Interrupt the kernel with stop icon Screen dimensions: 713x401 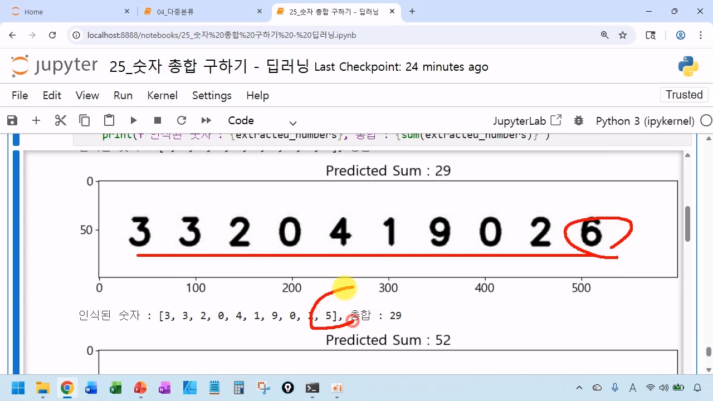158,120
